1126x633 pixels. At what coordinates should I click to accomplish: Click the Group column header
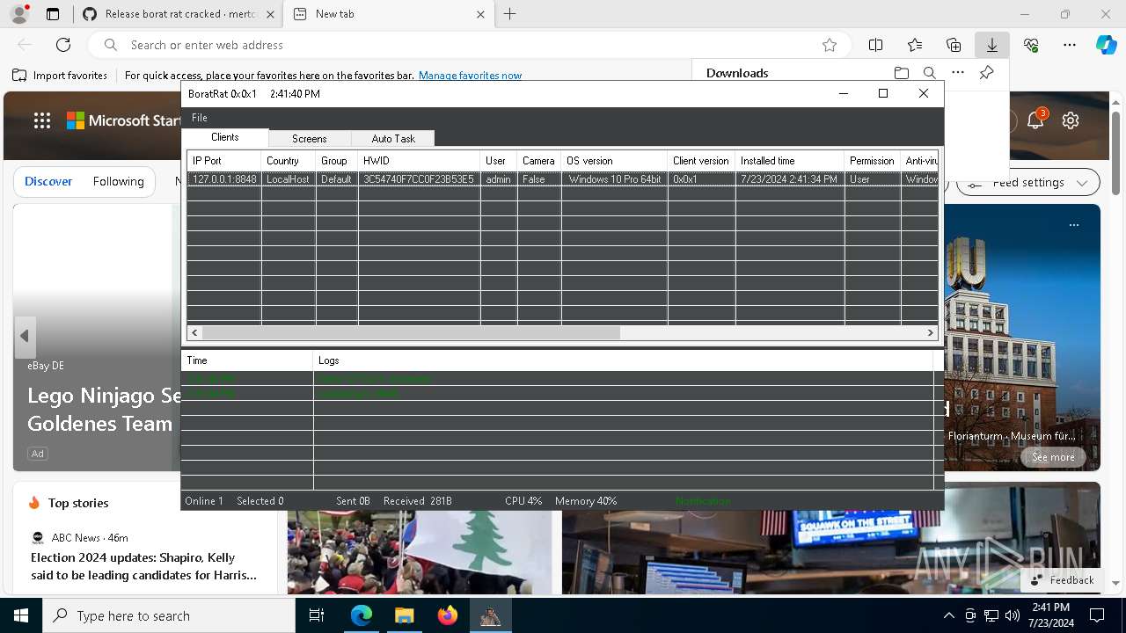[x=337, y=161]
